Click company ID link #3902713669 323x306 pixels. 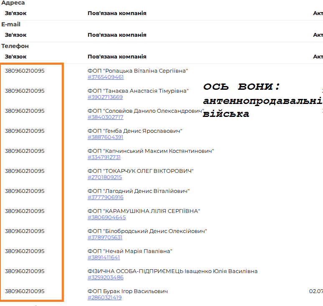point(105,97)
